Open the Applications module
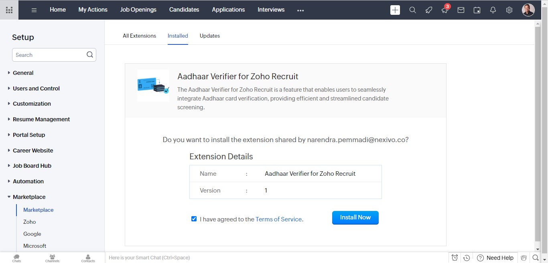Screen dimensions: 548x263 click(228, 10)
